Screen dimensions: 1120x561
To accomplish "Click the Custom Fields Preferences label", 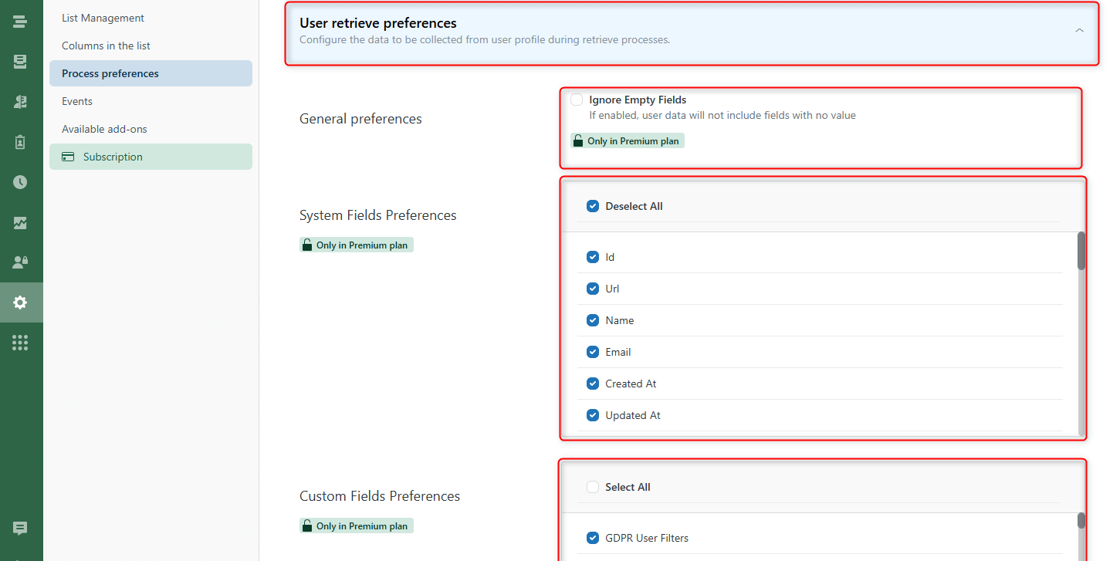I will pyautogui.click(x=380, y=496).
